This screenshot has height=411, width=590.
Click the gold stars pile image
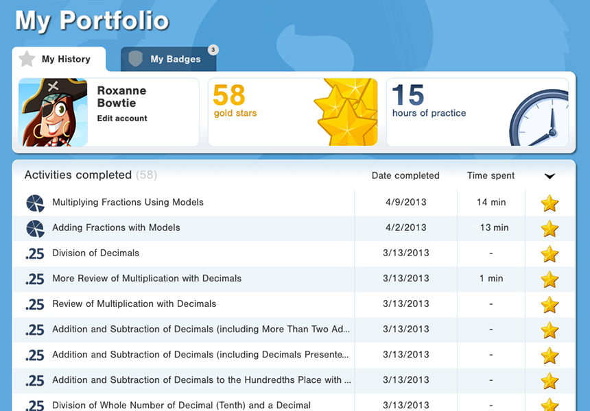coord(346,112)
